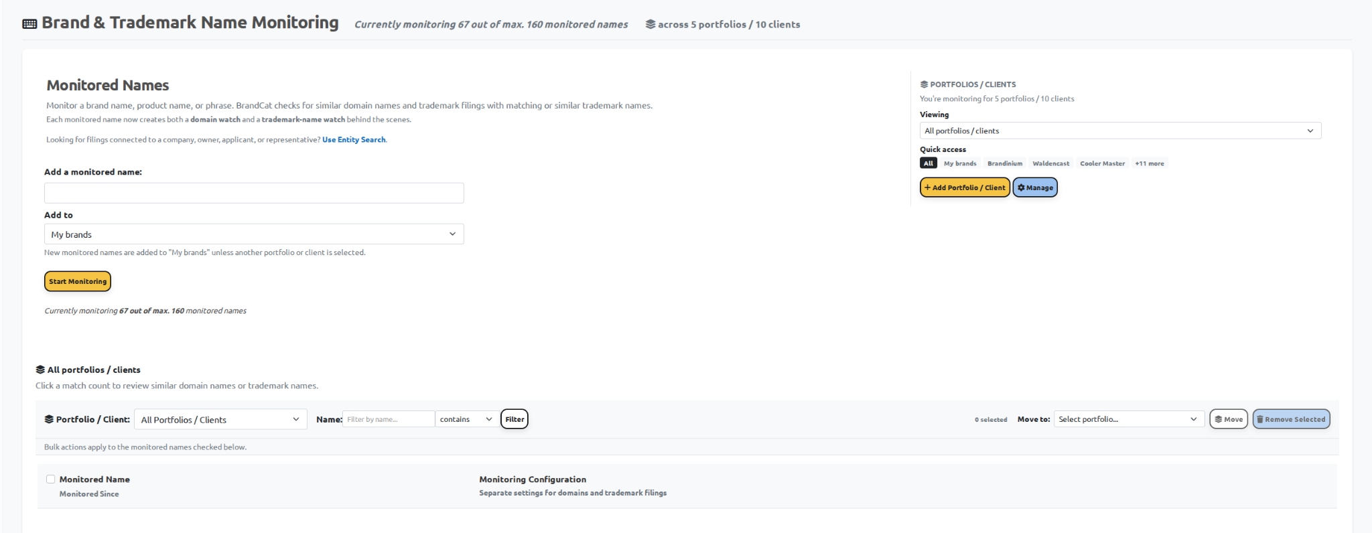Open the 'contains' match type dropdown
Image resolution: width=1372 pixels, height=533 pixels.
tap(466, 419)
